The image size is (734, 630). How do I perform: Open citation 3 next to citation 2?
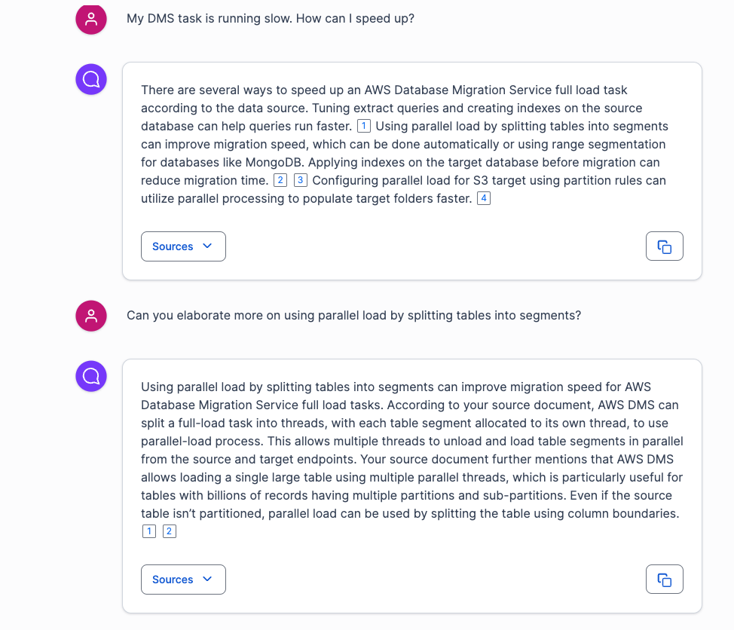pos(300,180)
